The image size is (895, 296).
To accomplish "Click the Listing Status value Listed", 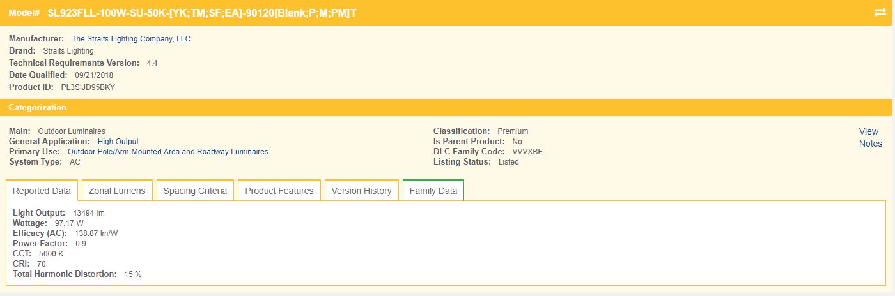I will pos(508,162).
